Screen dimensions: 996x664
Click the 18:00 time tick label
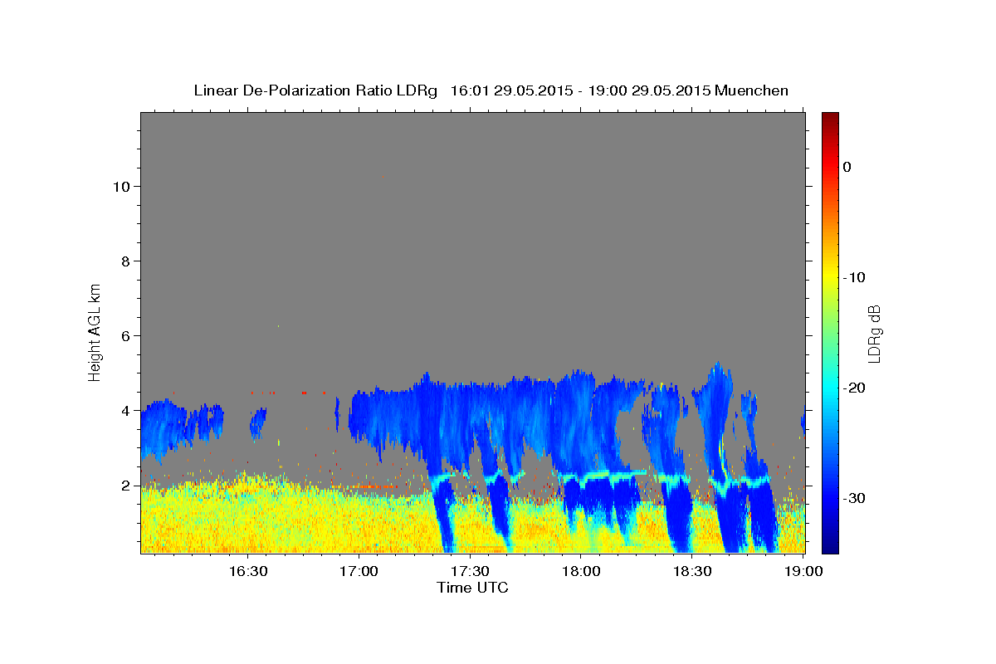(581, 571)
